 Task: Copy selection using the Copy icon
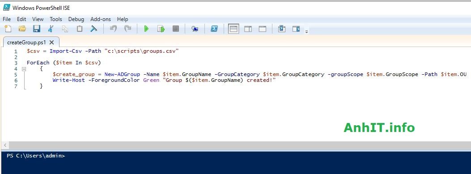point(65,29)
